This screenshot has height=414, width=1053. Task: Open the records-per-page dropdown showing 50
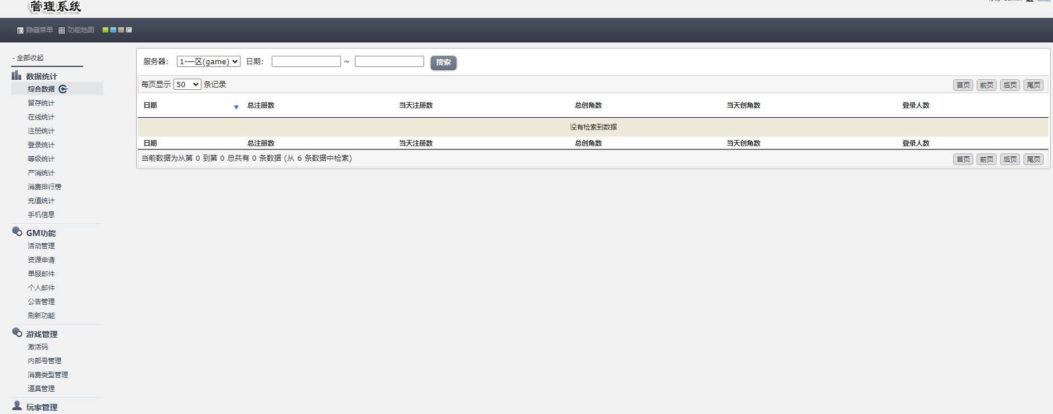tap(187, 85)
